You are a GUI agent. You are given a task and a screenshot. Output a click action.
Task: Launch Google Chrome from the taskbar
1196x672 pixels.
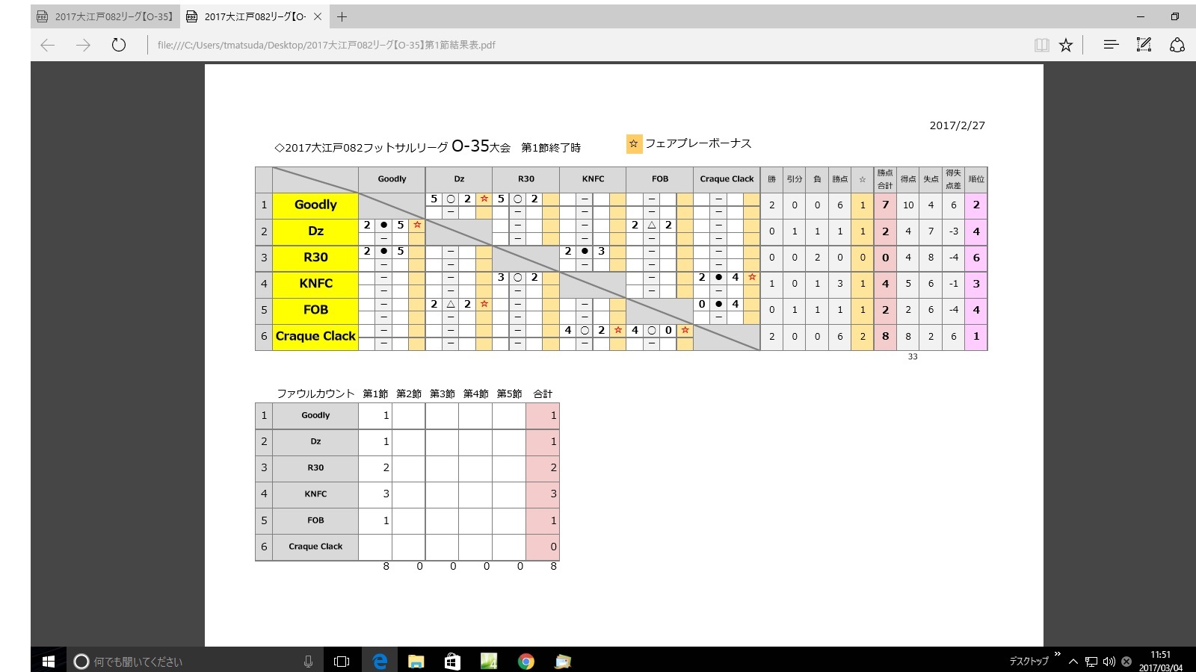[526, 661]
